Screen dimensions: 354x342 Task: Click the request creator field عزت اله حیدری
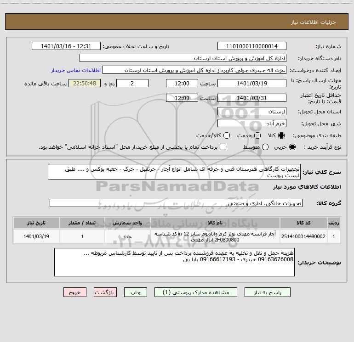point(194,70)
